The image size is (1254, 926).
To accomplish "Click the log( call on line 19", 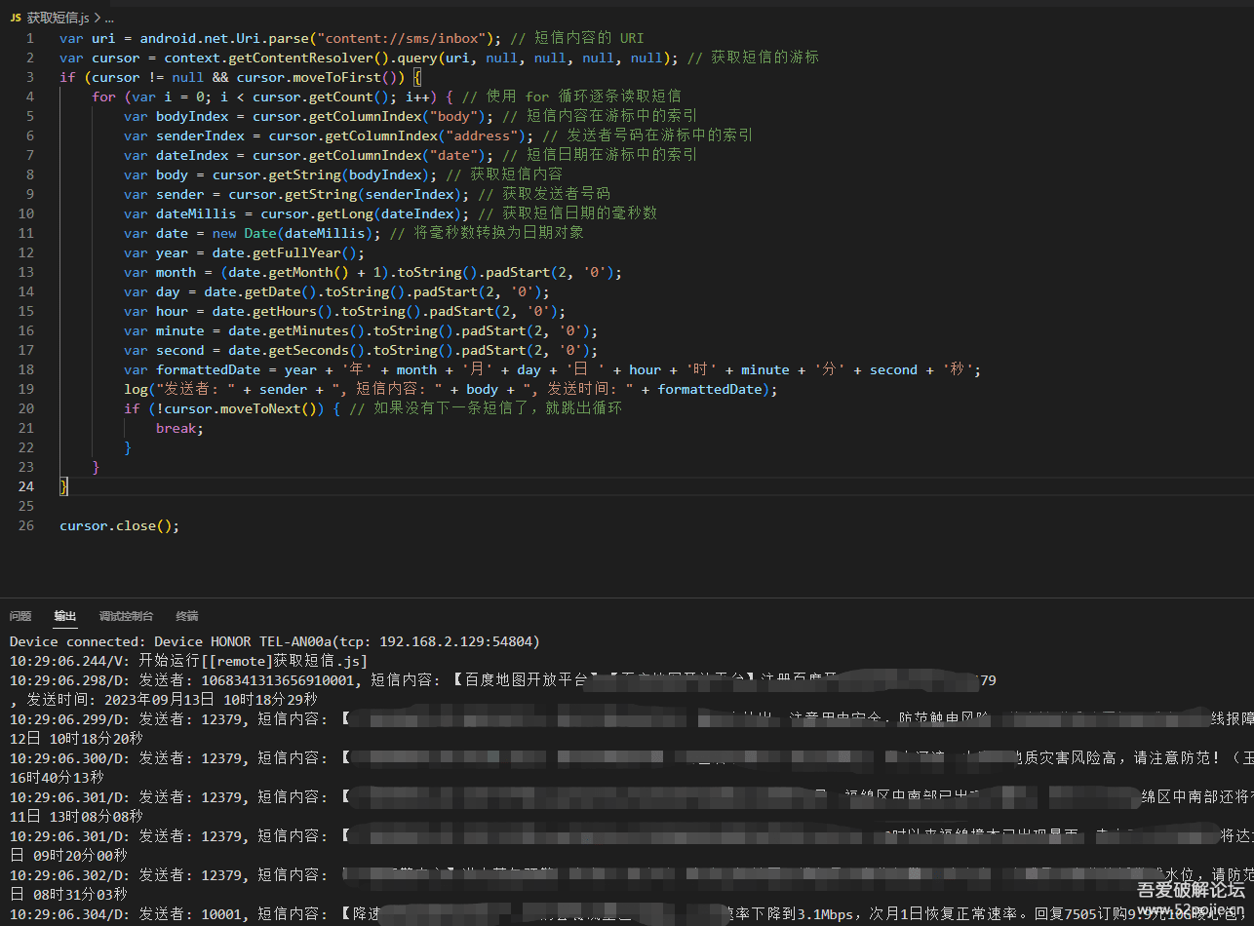I will [x=137, y=389].
